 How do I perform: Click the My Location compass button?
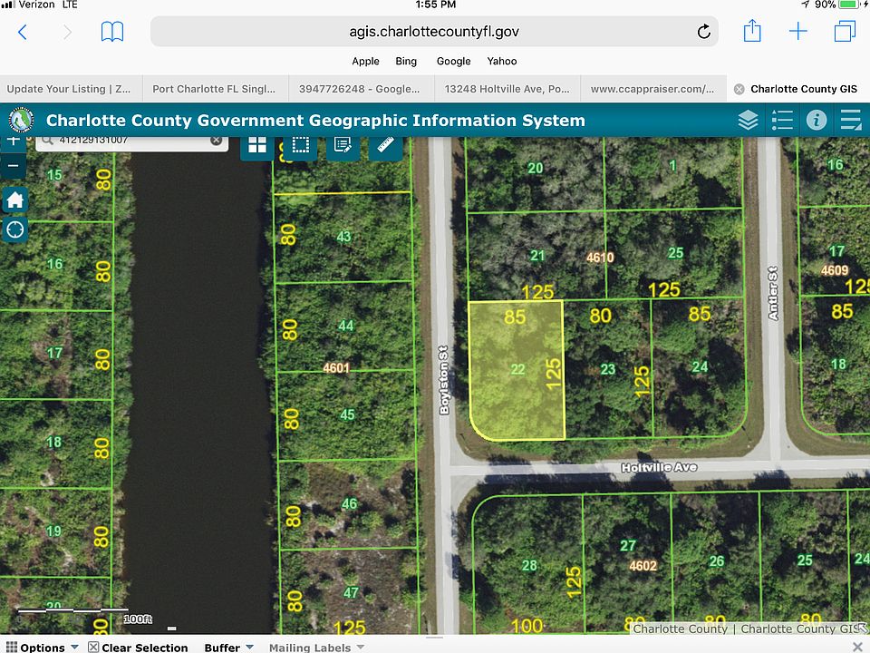[x=14, y=229]
